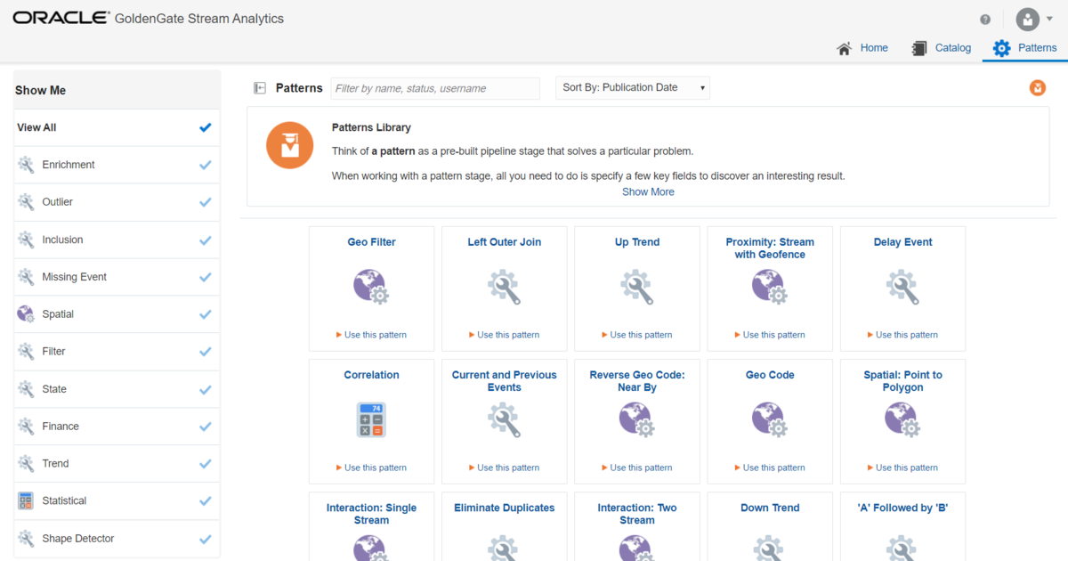Select the Shape Detector category label

click(78, 539)
